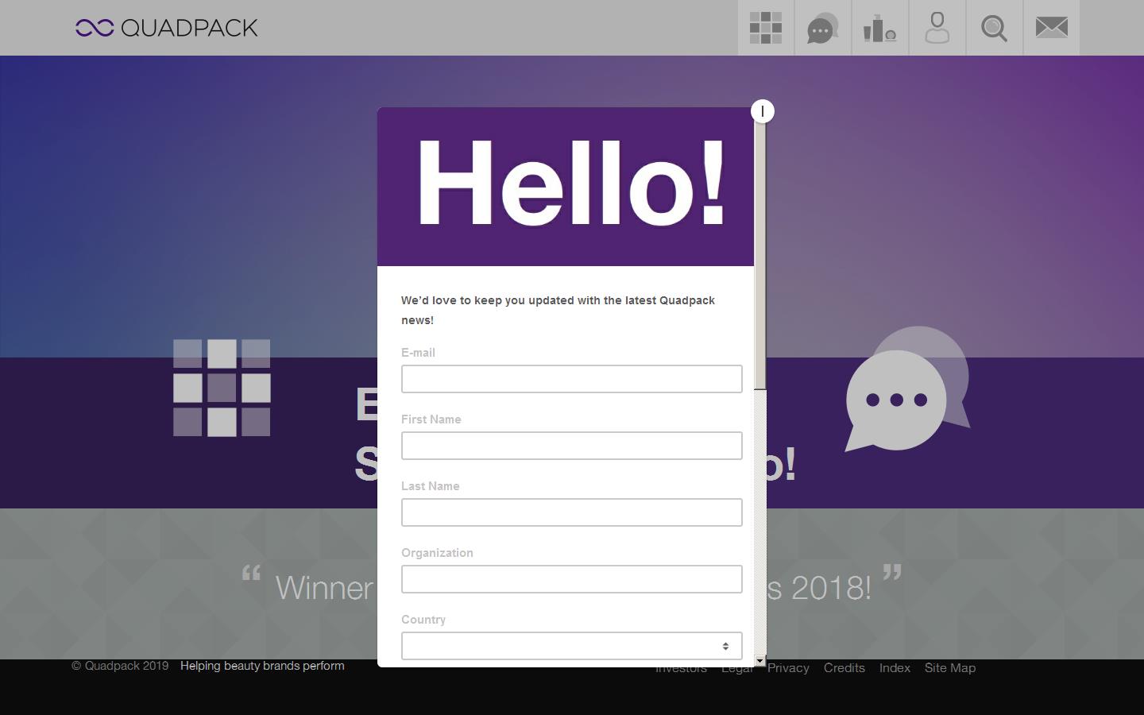Expand the Country dropdown

point(571,646)
